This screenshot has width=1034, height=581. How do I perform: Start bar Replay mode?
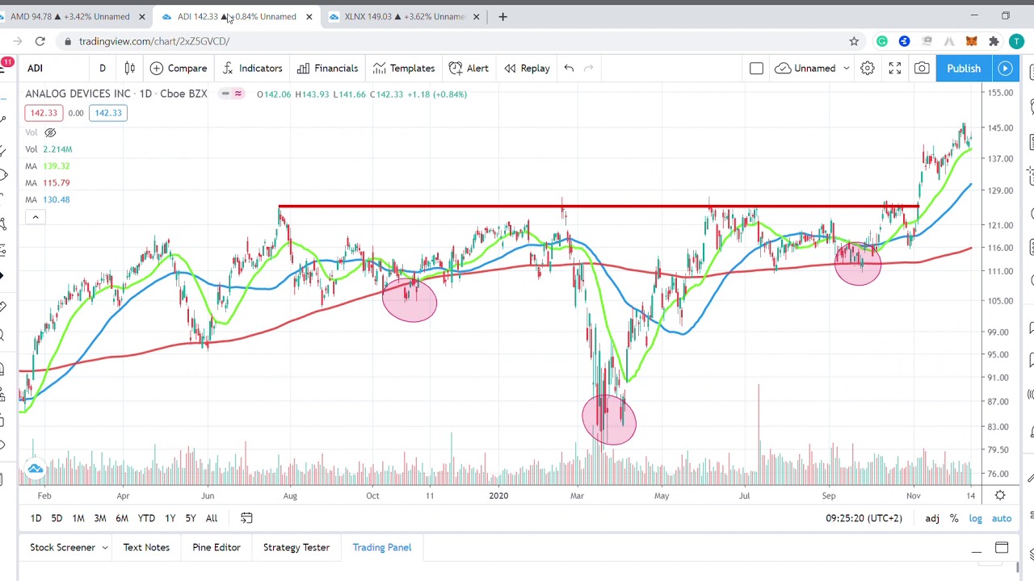tap(527, 69)
